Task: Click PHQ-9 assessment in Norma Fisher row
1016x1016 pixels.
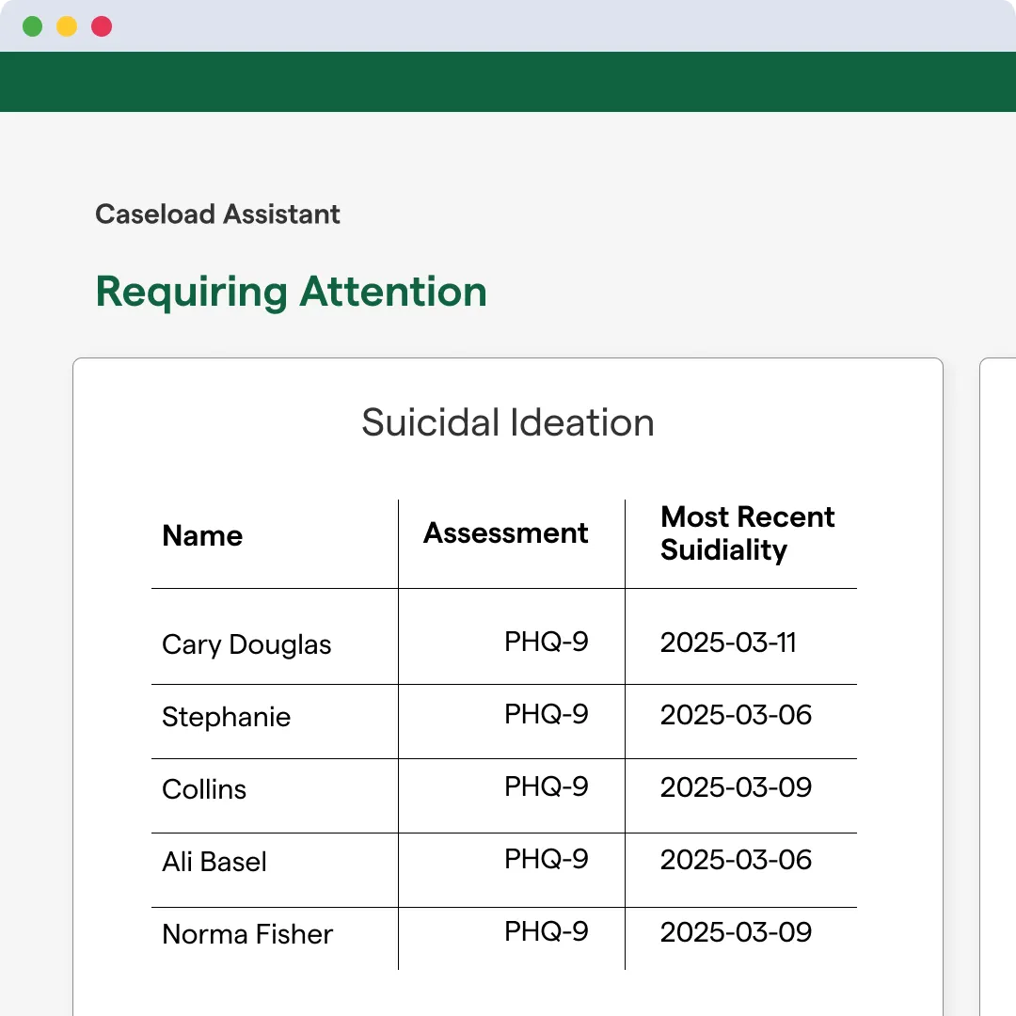Action: point(546,931)
